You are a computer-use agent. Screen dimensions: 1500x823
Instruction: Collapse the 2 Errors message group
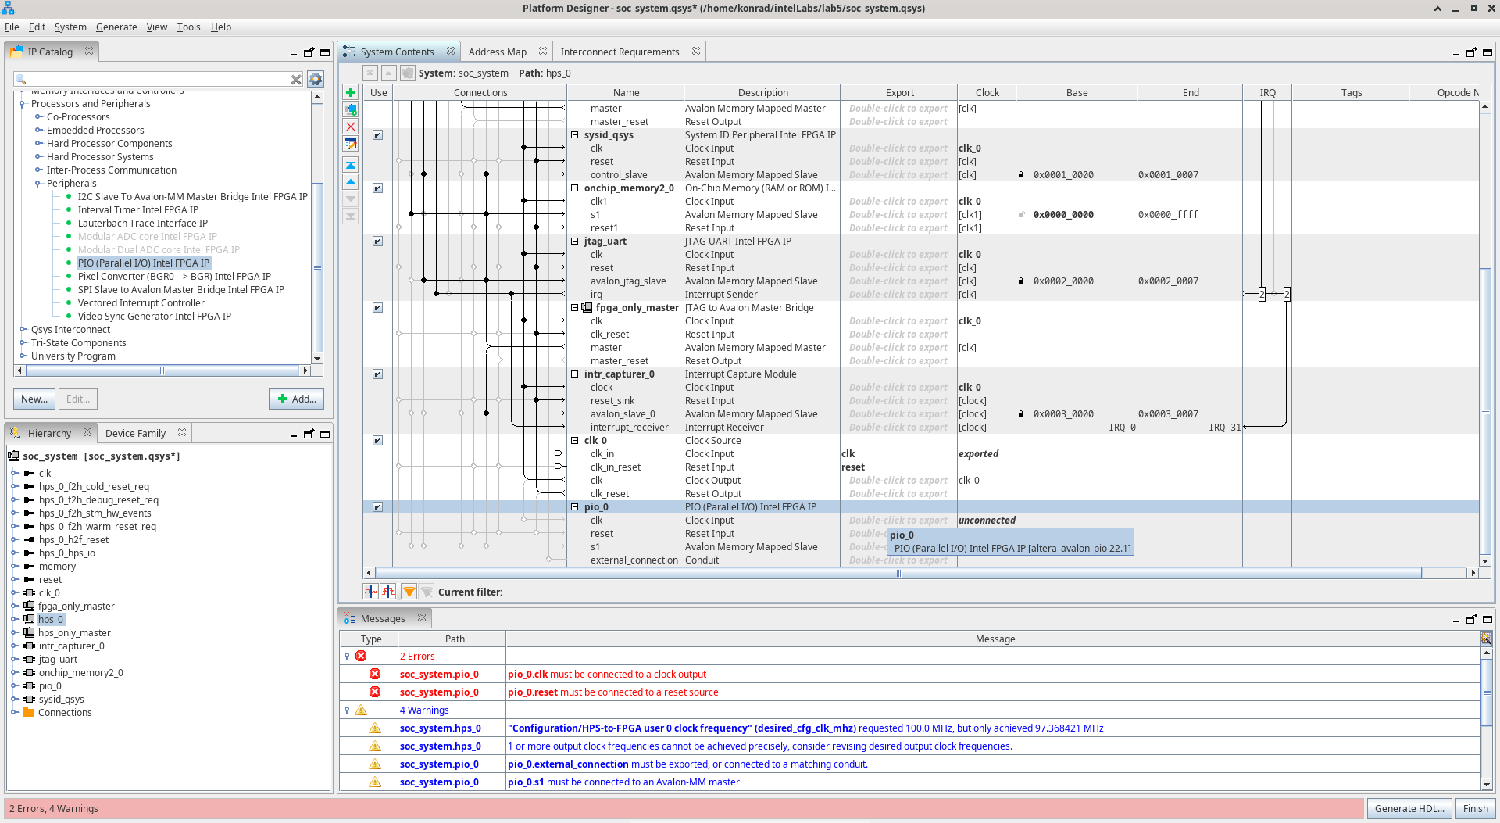click(347, 656)
